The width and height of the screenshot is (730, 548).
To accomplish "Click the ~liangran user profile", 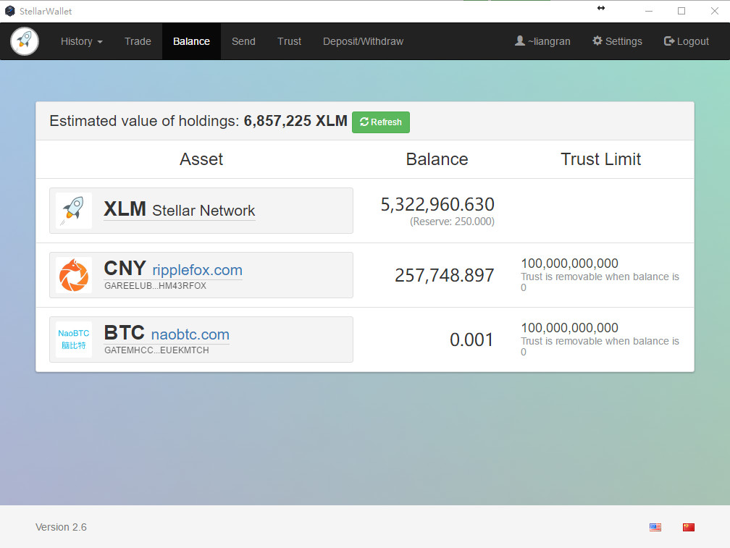I will click(x=542, y=41).
